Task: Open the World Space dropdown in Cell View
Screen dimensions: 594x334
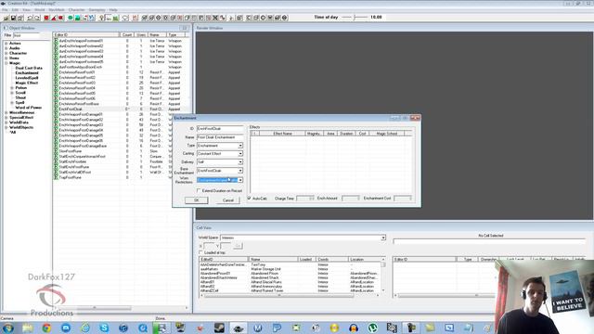Action: (383, 238)
